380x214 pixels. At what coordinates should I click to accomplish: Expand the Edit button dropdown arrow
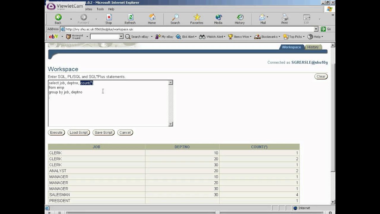pos(319,19)
